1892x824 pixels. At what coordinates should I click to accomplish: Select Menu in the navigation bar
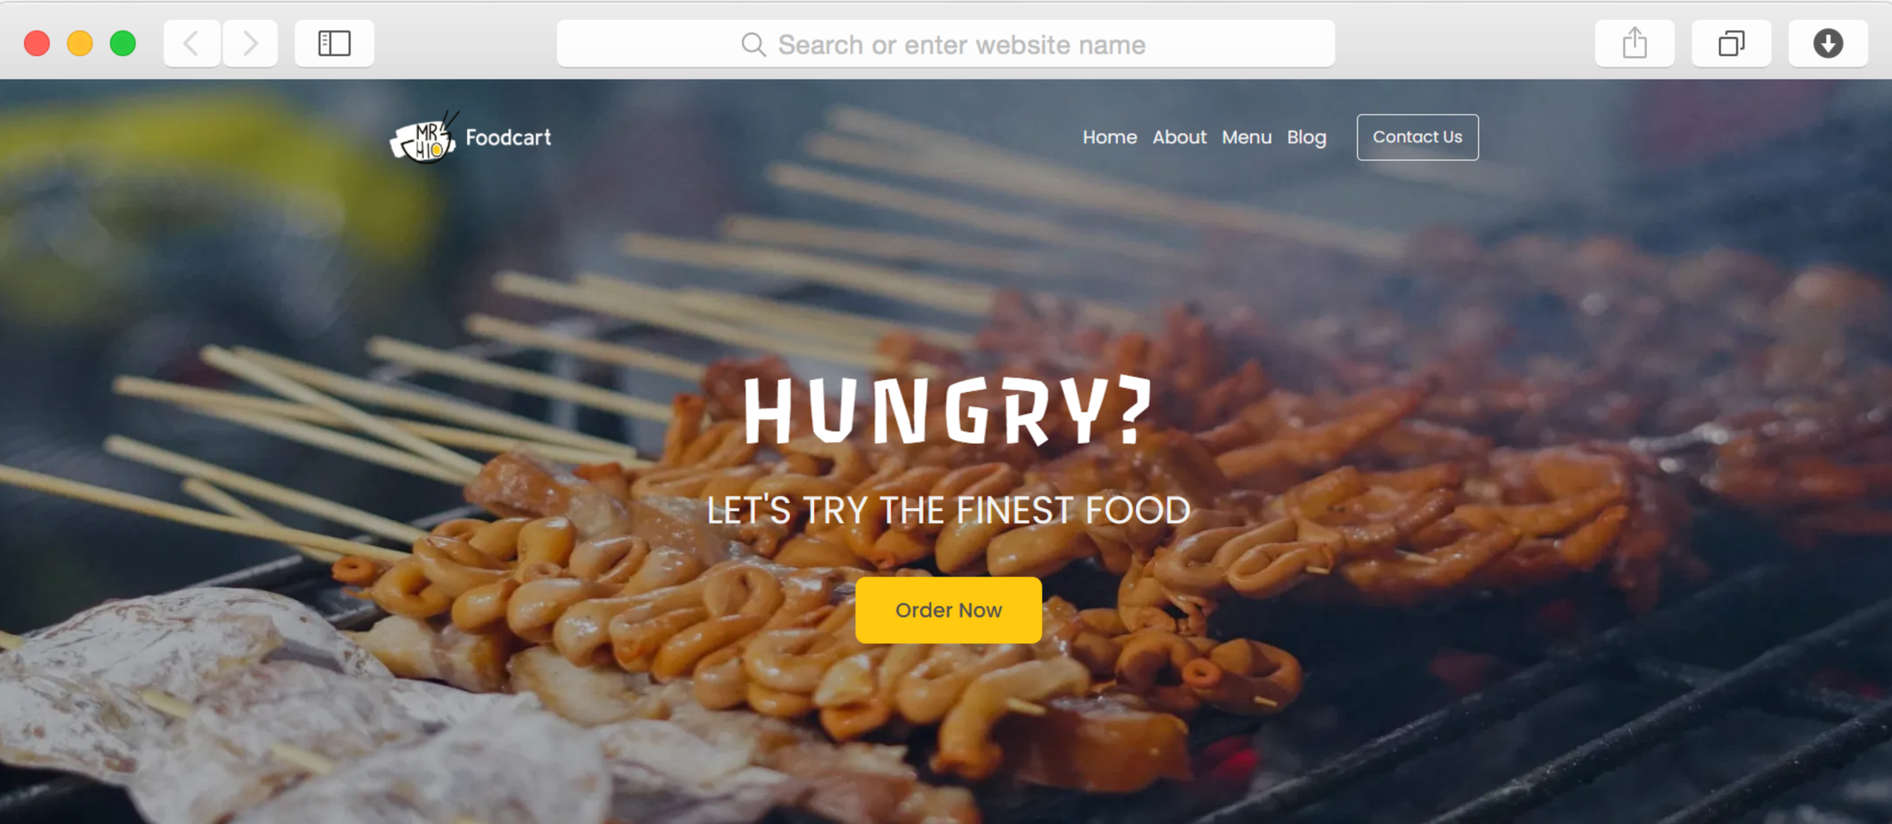coord(1246,137)
